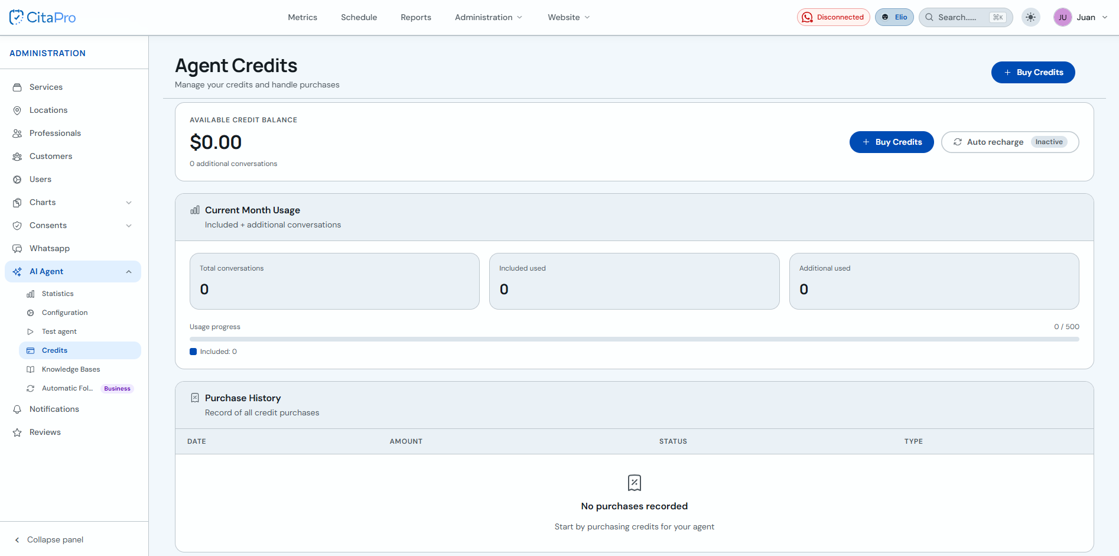Screen dimensions: 1119x556
Task: Click the Current Month Usage chart icon
Action: coord(195,210)
